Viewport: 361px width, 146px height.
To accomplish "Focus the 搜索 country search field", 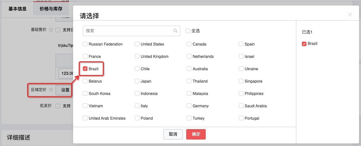I will (129, 31).
